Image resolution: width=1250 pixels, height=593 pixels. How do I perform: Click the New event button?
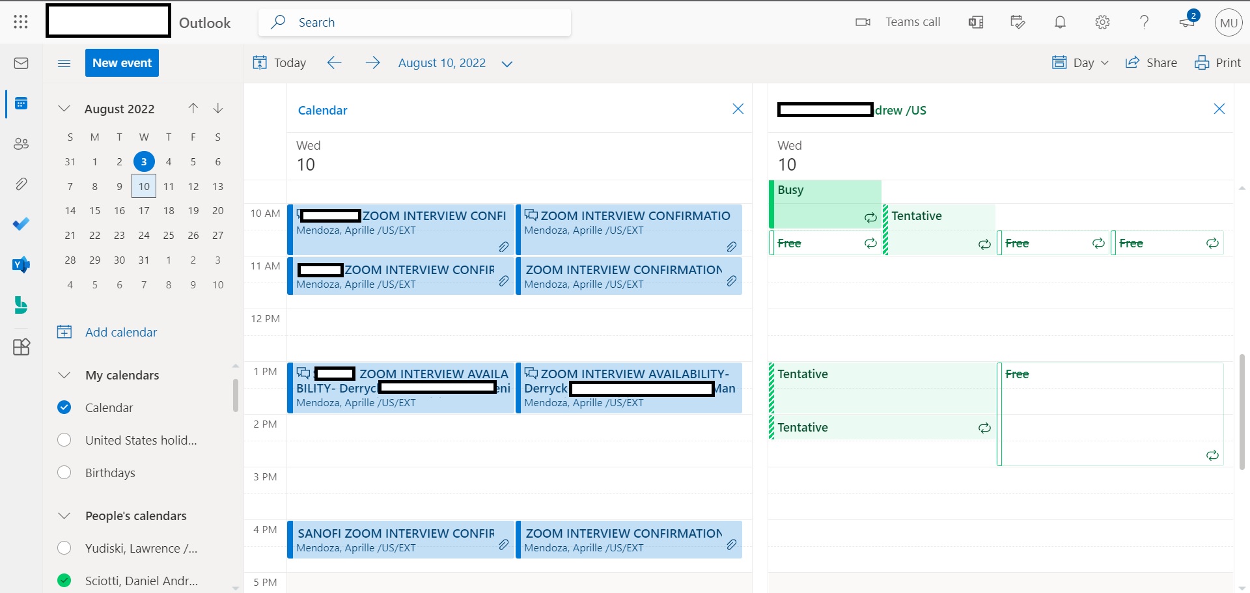click(x=122, y=63)
